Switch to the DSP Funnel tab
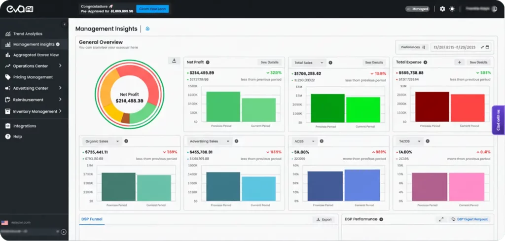This screenshot has height=241, width=505. pos(92,219)
